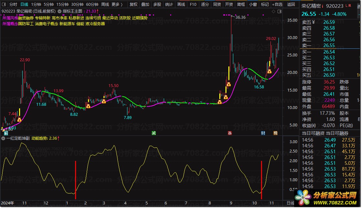Click the 解 event marker icon

[5, 133]
